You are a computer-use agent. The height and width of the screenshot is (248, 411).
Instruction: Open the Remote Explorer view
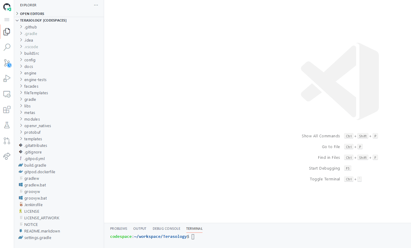click(7, 94)
